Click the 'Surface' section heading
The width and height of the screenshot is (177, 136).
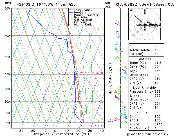click(x=145, y=59)
